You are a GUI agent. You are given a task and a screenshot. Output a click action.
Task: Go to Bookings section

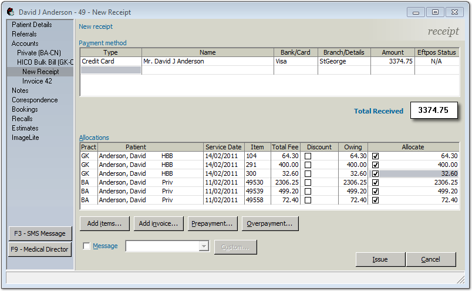point(25,109)
